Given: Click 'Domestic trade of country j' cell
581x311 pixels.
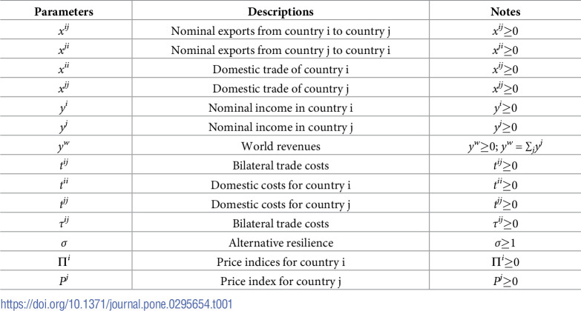Looking at the screenshot, I should click(280, 89).
